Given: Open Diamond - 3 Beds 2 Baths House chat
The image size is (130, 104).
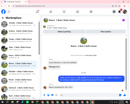Looking at the screenshot, I should [x=19, y=89].
